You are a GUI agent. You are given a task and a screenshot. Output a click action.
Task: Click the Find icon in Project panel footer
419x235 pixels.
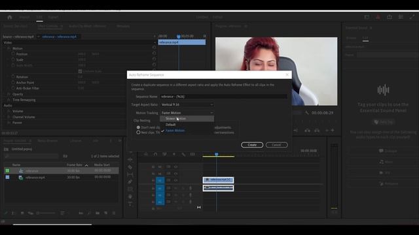[x=89, y=213]
